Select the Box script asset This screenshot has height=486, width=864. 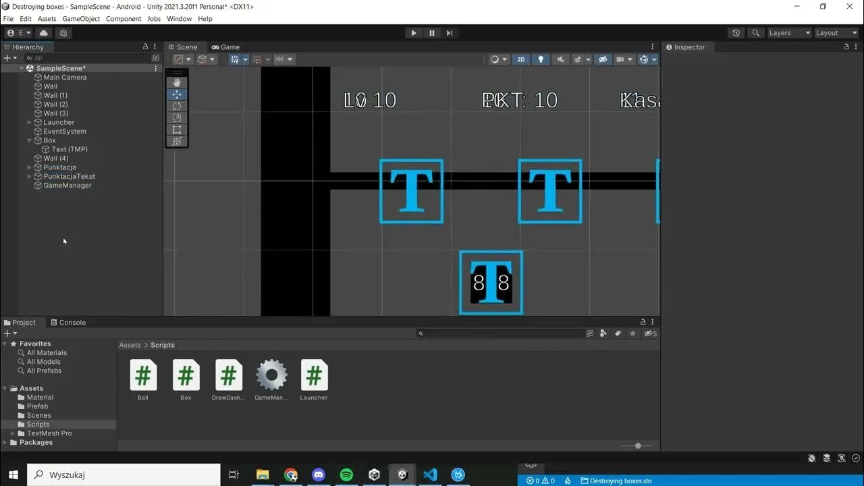point(186,379)
